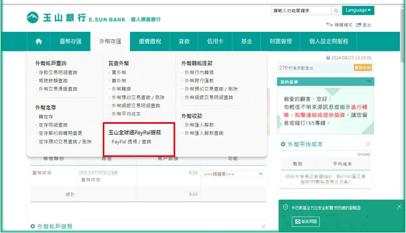Go to the home icon tab

coord(38,41)
